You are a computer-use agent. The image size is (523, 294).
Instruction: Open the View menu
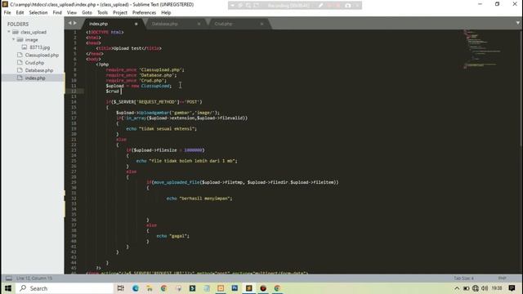point(72,13)
